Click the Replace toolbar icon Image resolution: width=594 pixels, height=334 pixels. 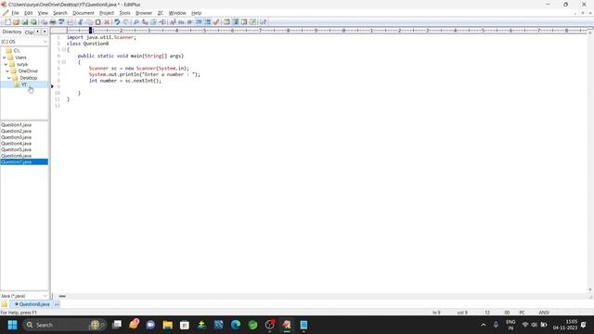click(145, 22)
